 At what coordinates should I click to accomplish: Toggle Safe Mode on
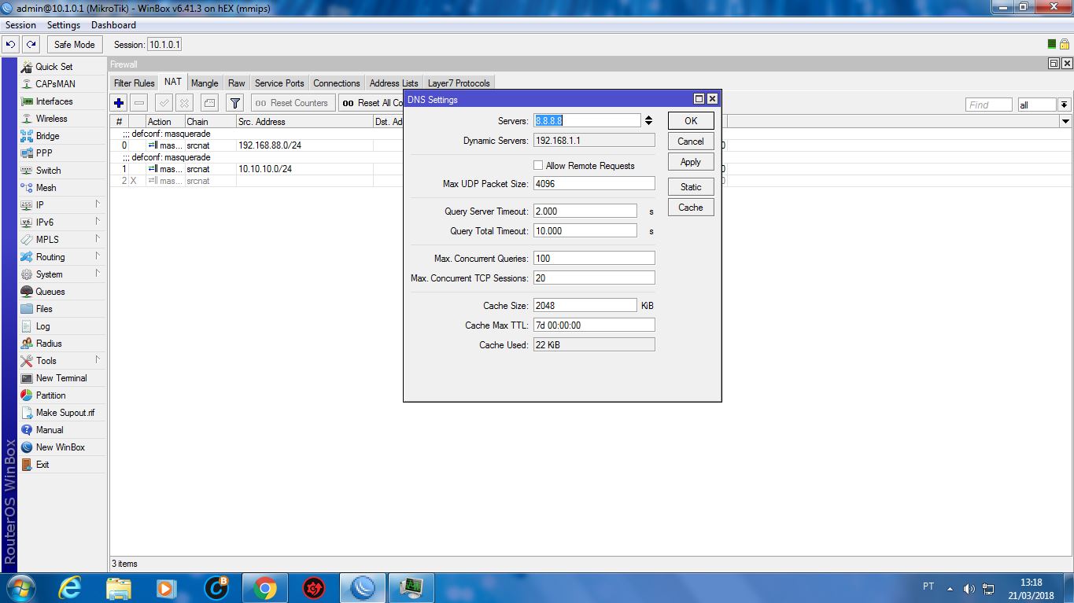click(x=74, y=45)
